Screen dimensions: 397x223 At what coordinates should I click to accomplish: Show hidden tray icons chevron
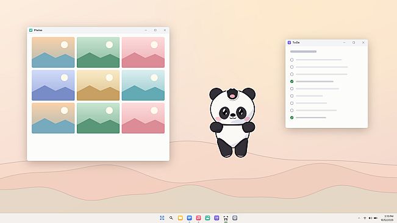coord(359,218)
